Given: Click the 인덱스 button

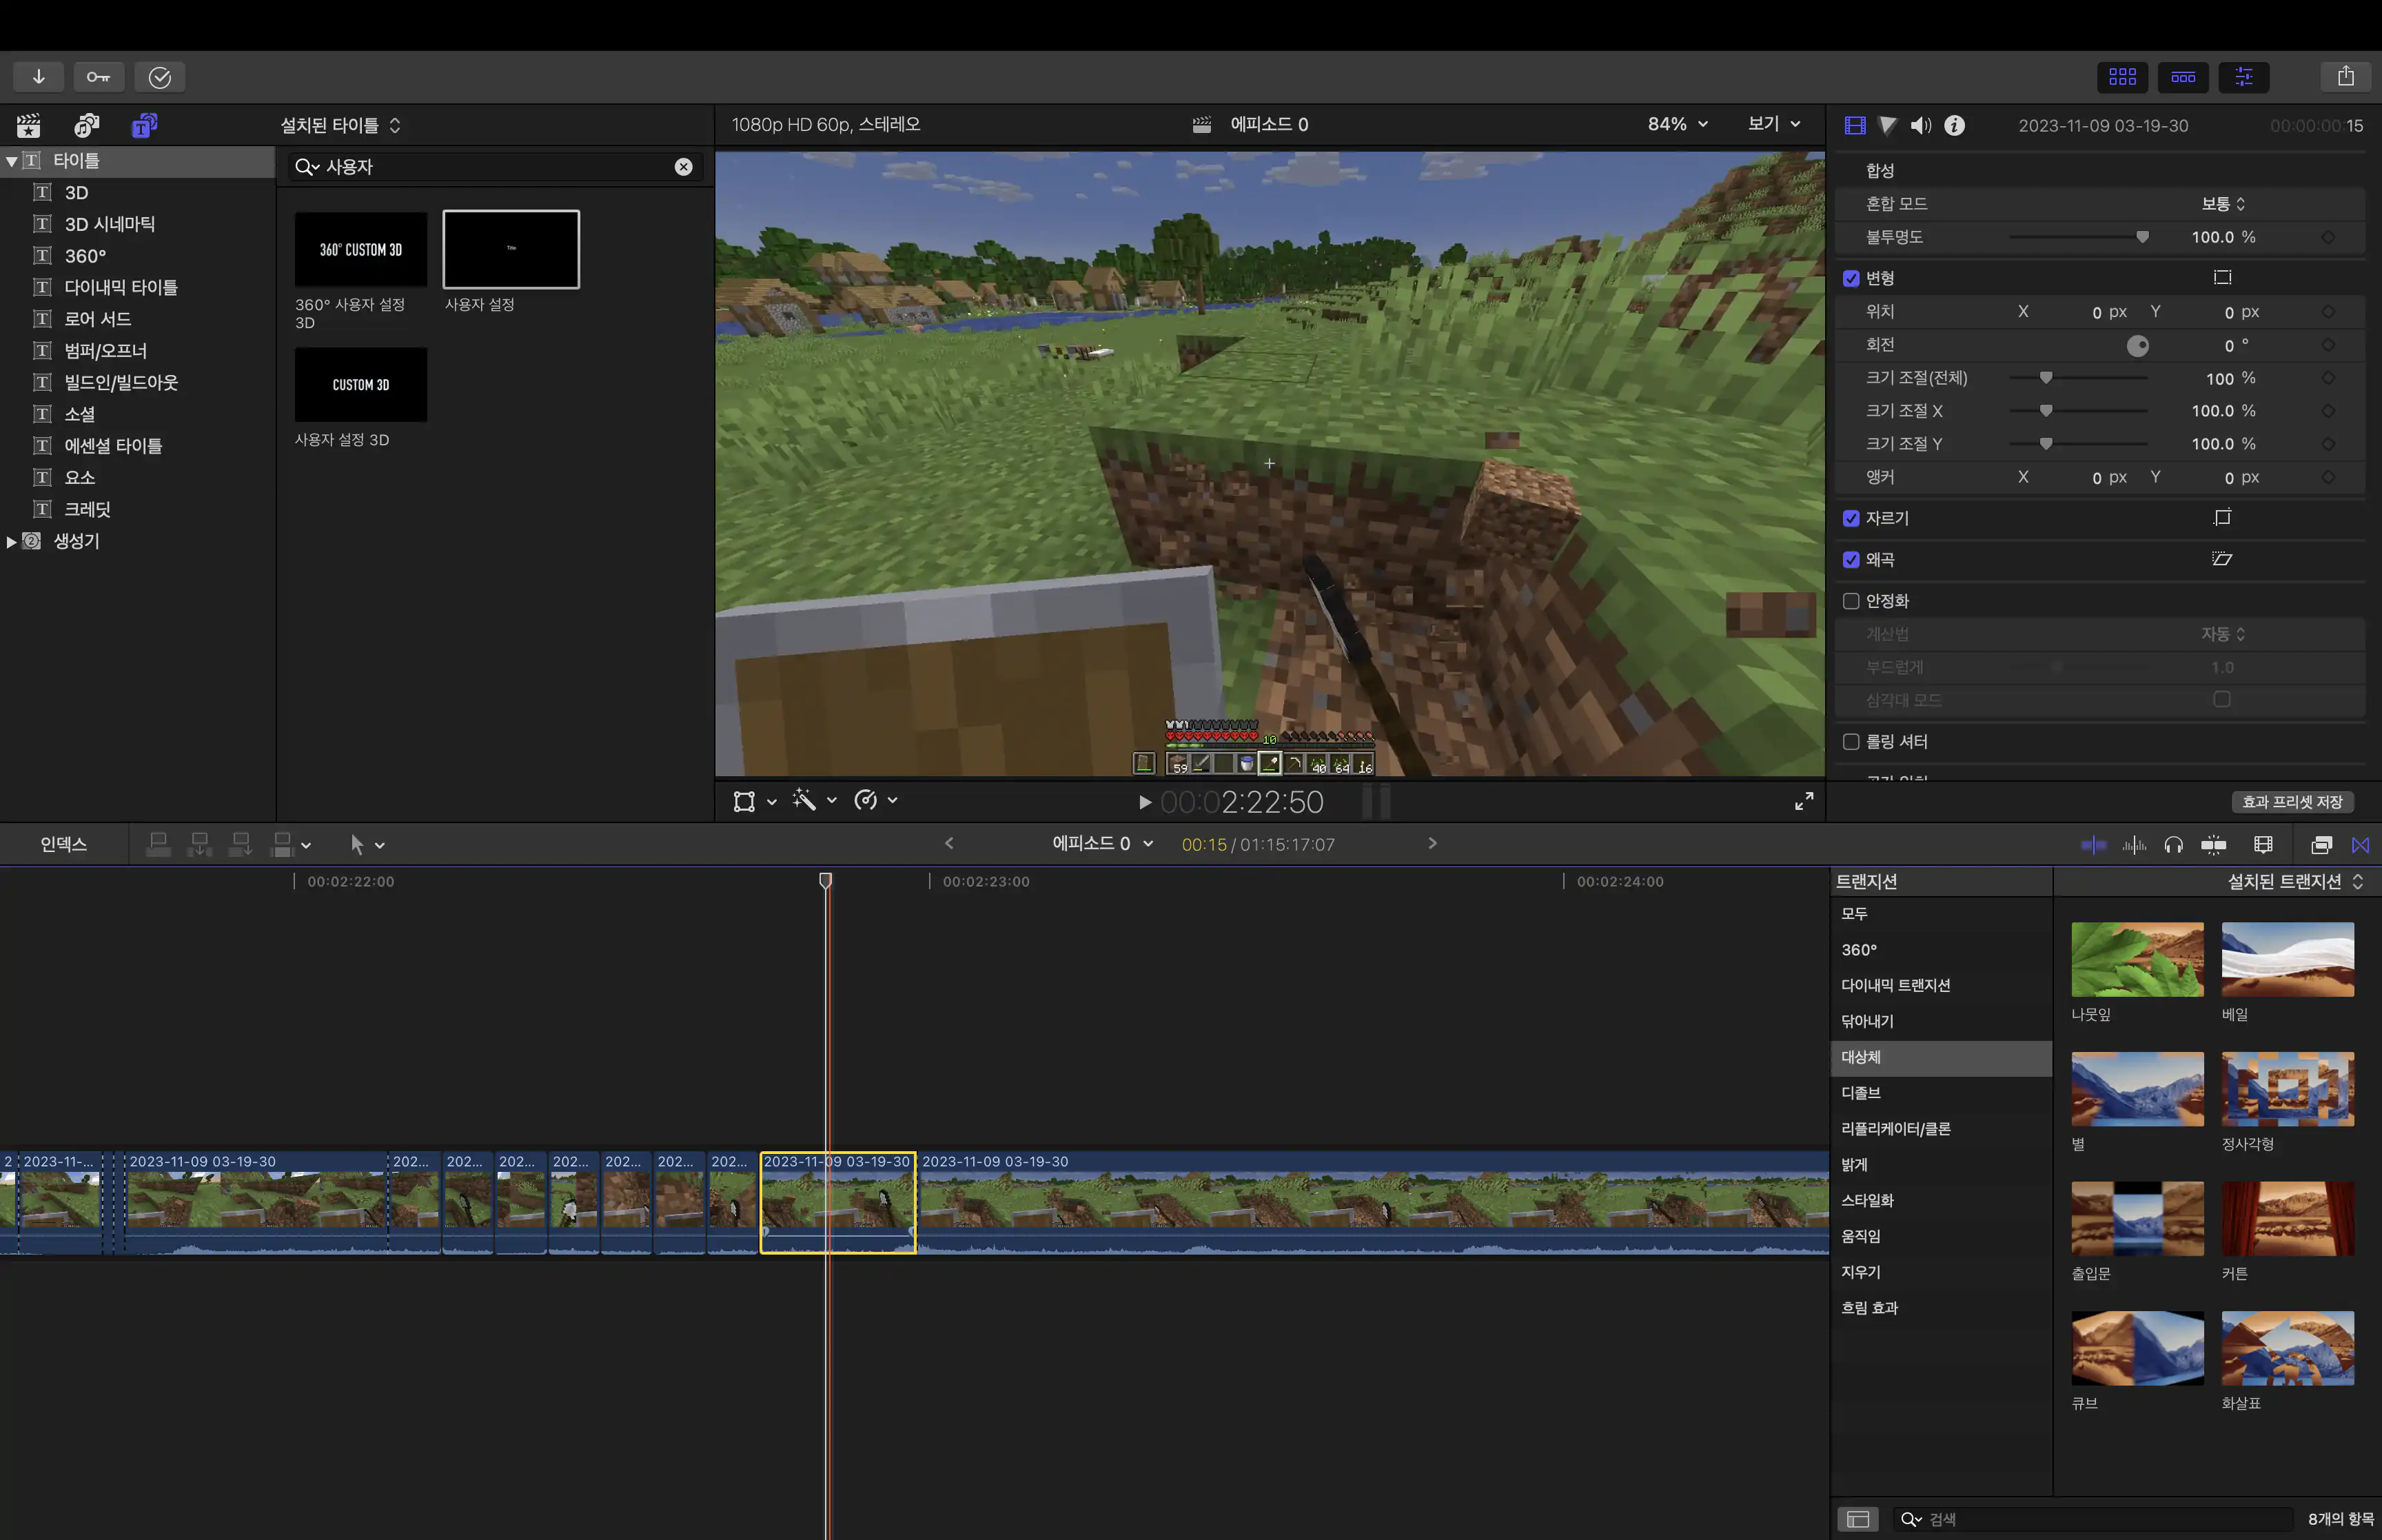Looking at the screenshot, I should click(63, 845).
